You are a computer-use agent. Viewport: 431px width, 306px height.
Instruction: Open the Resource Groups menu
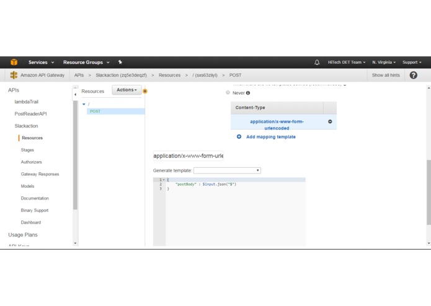[x=86, y=63]
